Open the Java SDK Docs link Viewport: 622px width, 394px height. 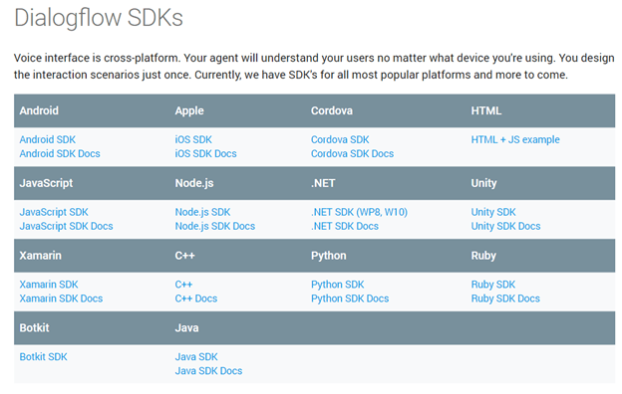(208, 371)
